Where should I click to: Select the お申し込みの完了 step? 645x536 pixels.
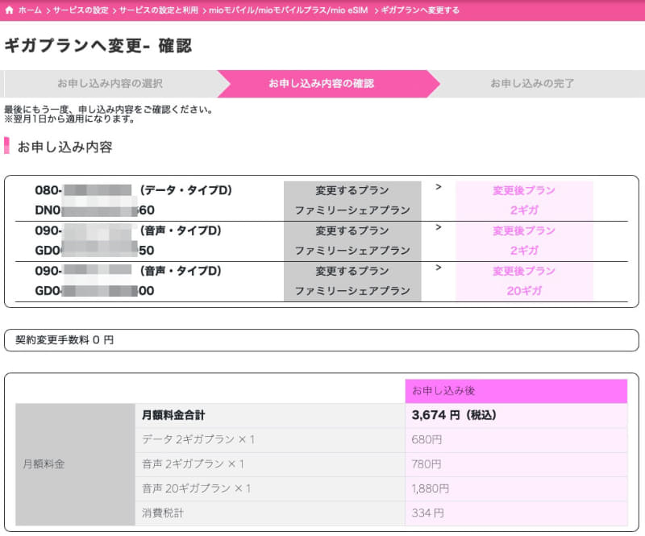532,84
